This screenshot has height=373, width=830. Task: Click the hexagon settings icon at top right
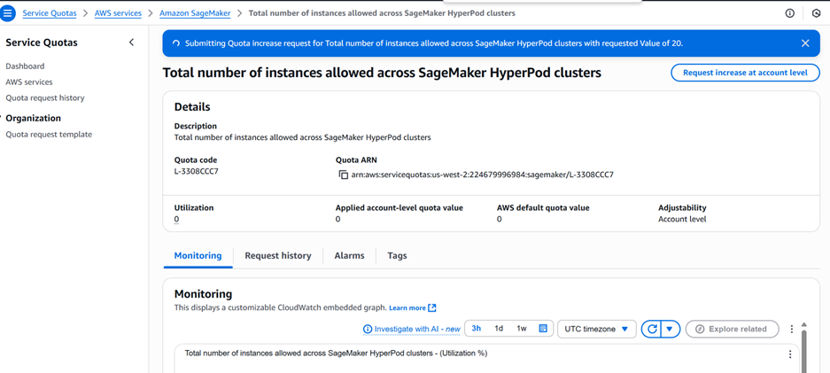(x=816, y=13)
